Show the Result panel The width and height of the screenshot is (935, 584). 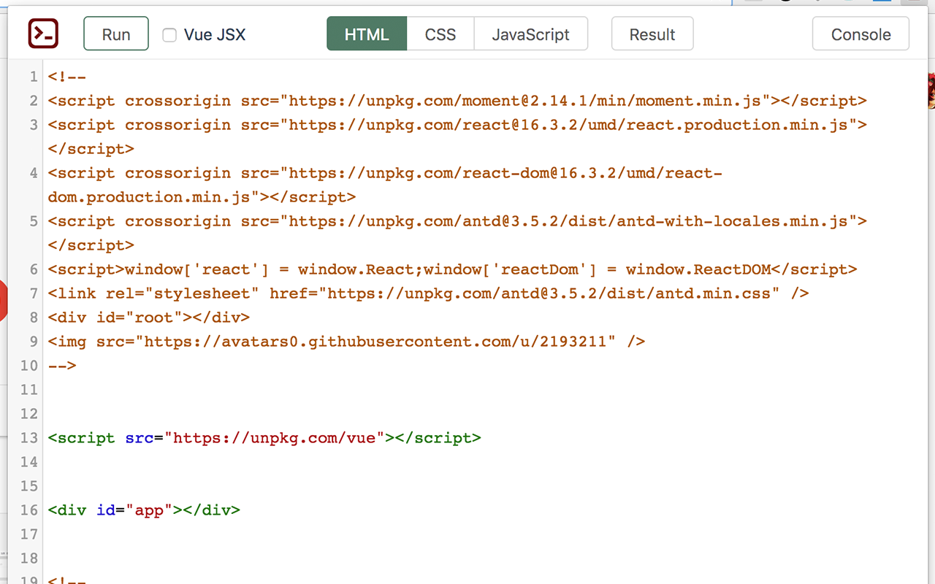coord(652,34)
